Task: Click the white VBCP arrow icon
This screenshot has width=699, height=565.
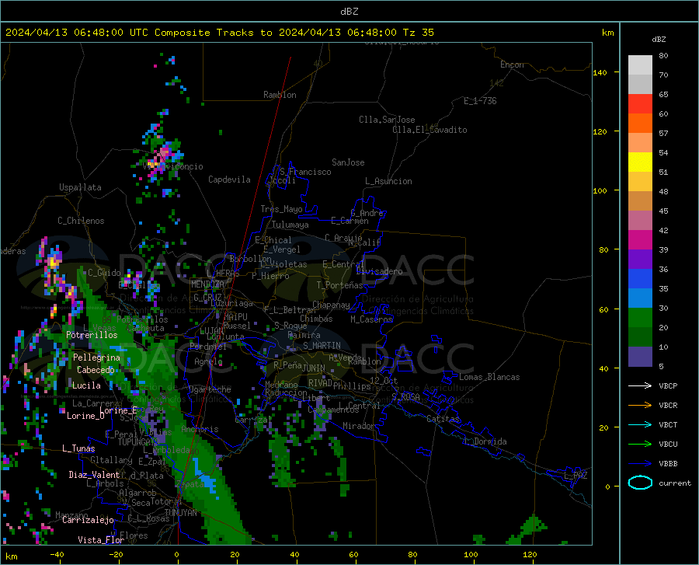Action: [640, 385]
